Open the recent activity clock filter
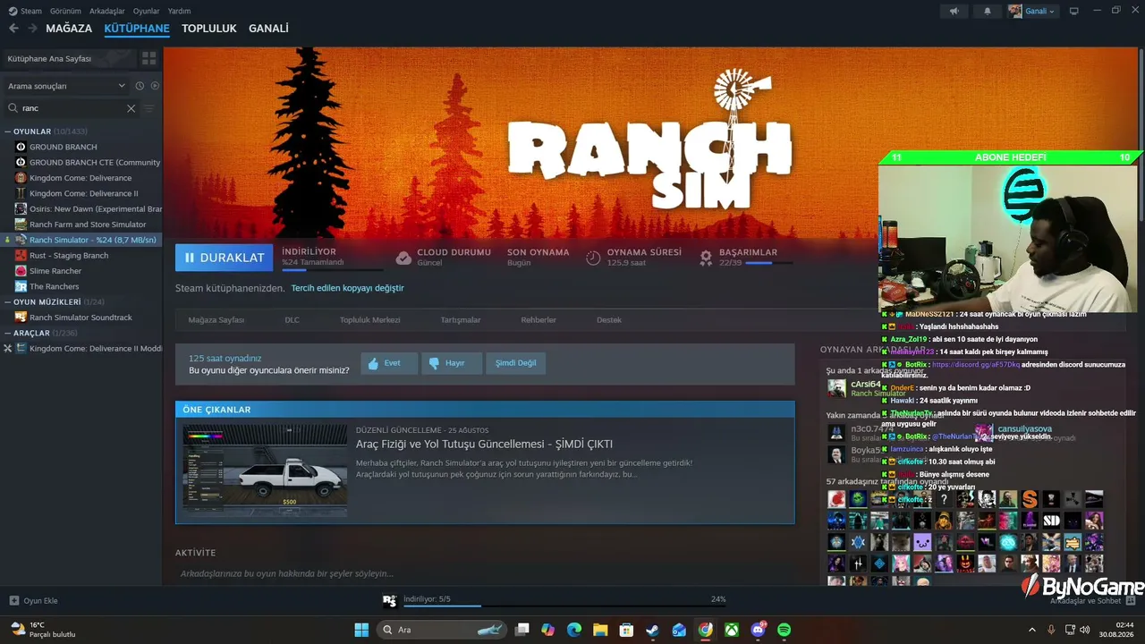 (x=140, y=86)
